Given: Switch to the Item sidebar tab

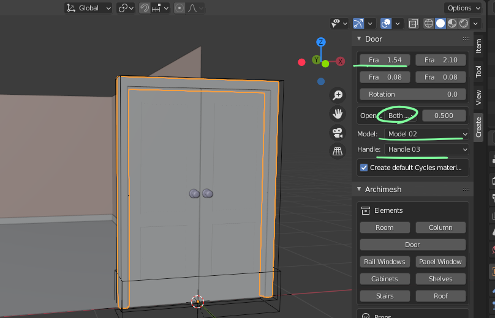Looking at the screenshot, I should (478, 46).
